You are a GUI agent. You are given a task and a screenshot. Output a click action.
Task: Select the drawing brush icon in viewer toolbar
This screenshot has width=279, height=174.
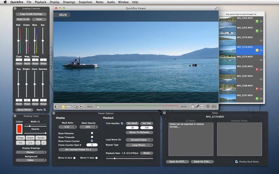[x=197, y=106]
